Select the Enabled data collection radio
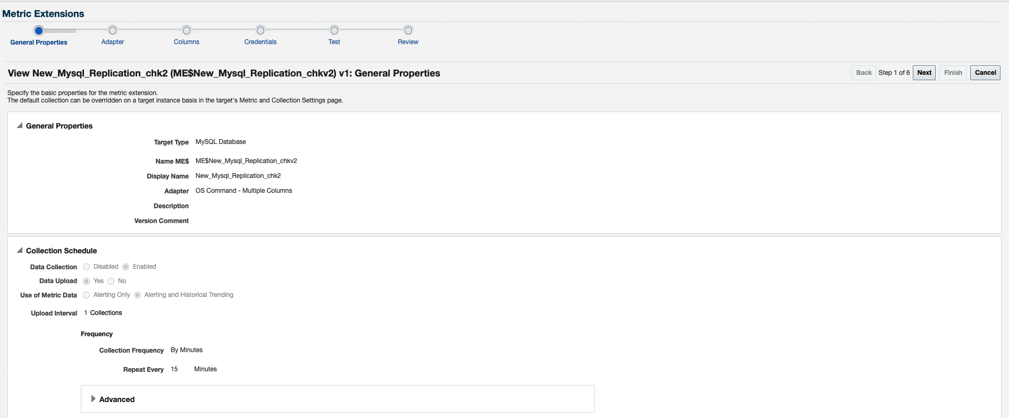Image resolution: width=1009 pixels, height=418 pixels. [x=126, y=267]
